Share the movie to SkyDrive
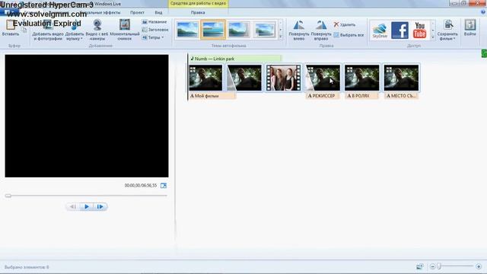The width and height of the screenshot is (487, 274). [380, 30]
